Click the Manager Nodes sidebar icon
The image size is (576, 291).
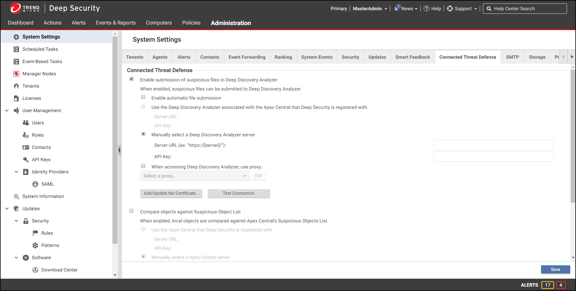pos(16,74)
